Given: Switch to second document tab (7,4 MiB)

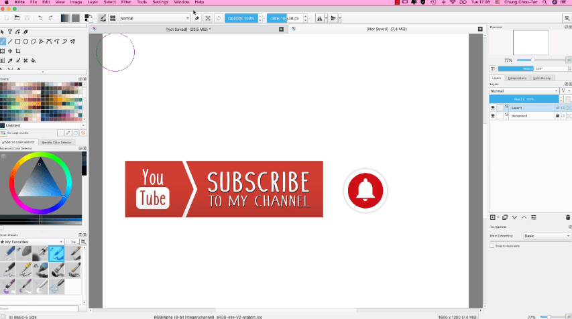Looking at the screenshot, I should tap(387, 29).
